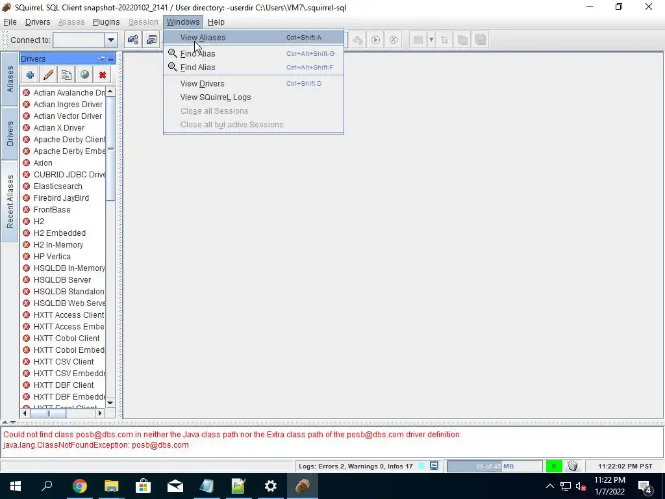Click the driver list vertical scrollbar thumb

point(110,149)
